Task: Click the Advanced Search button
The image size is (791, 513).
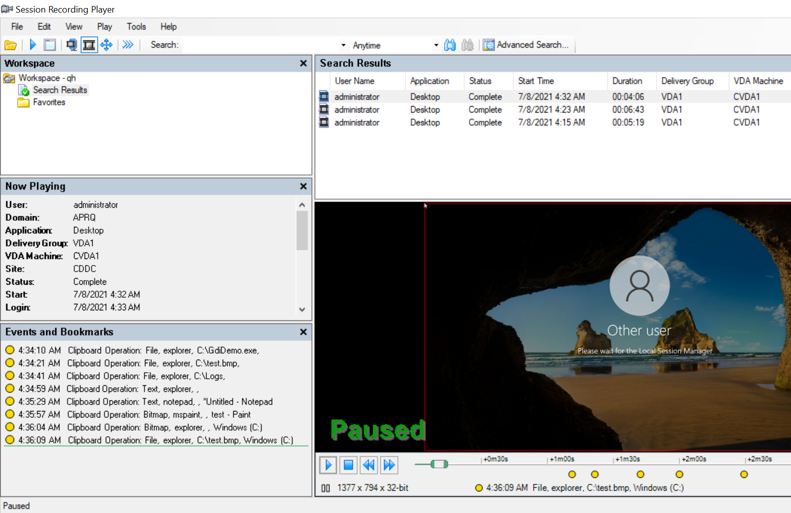Action: click(526, 45)
